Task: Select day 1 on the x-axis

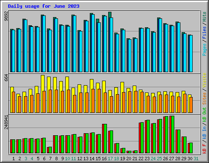Action: point(13,159)
